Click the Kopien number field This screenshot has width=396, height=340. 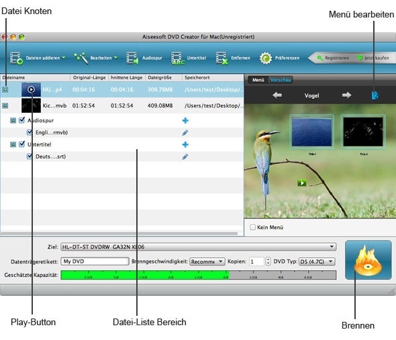pos(256,261)
